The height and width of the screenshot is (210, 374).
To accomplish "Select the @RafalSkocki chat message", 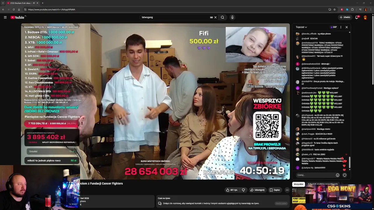I will (316, 150).
